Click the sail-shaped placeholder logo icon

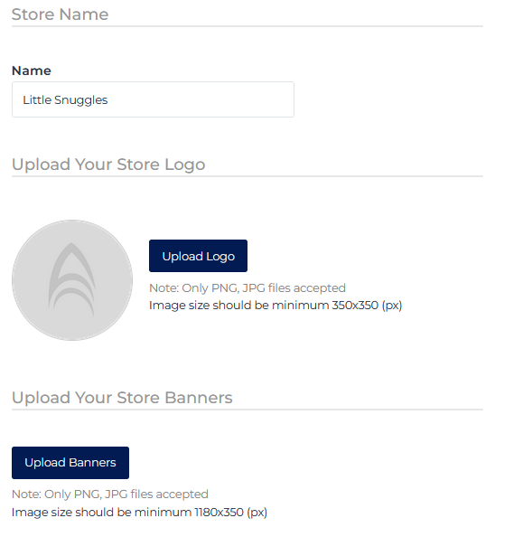[72, 280]
